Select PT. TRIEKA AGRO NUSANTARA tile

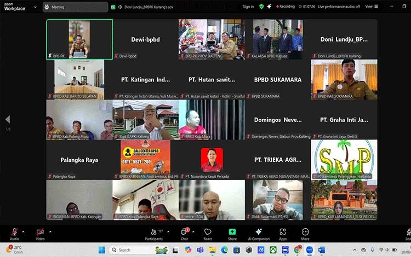(278, 160)
